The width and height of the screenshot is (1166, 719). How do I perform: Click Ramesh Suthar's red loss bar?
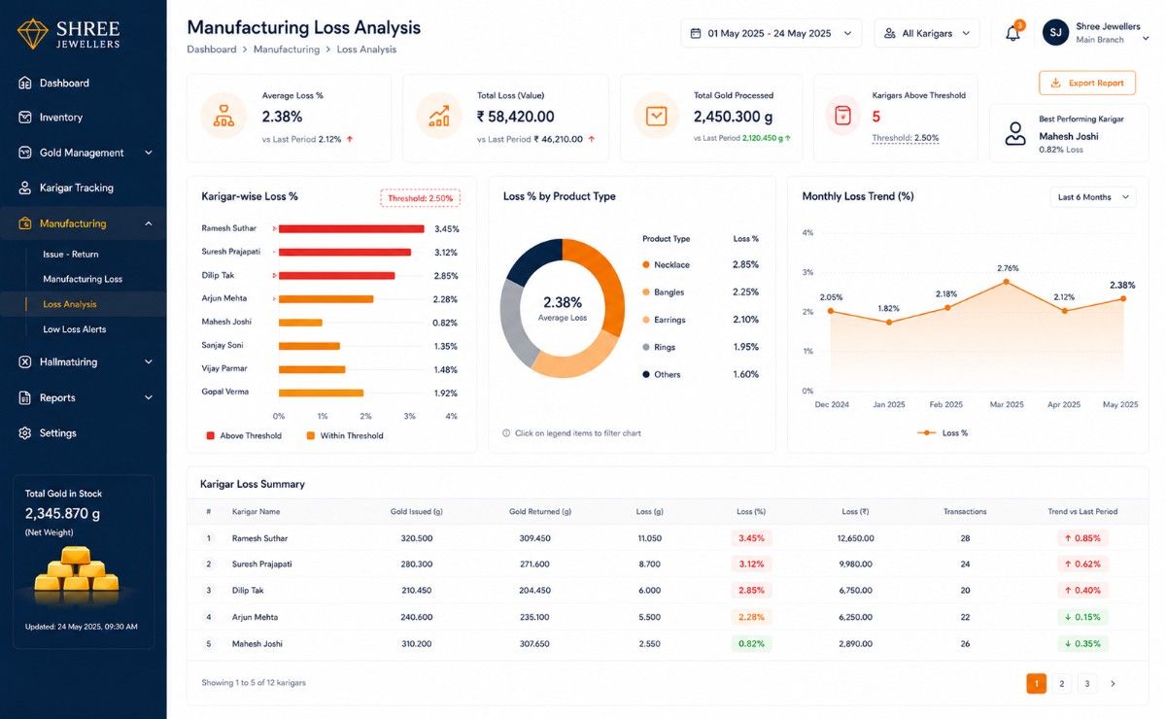(x=352, y=229)
